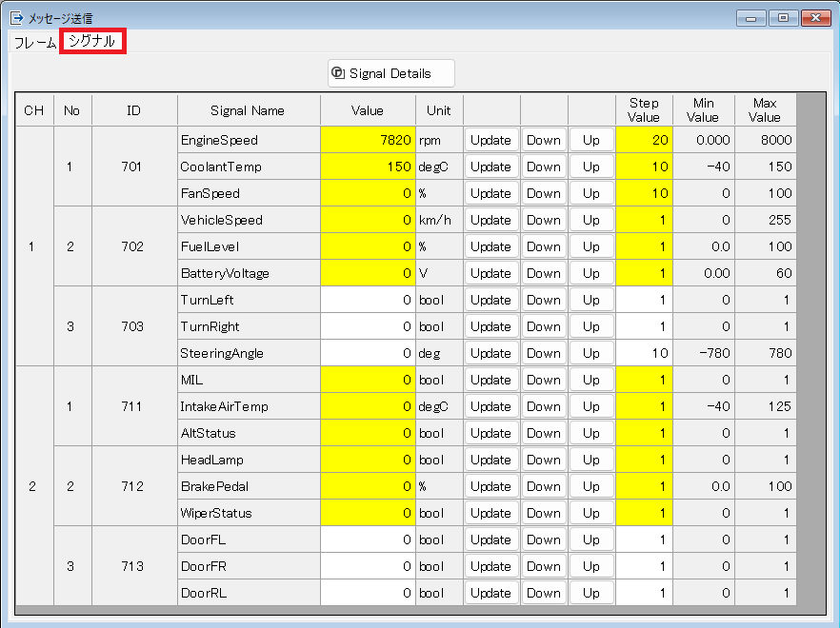Click Up for CoolantTemp

click(x=591, y=167)
